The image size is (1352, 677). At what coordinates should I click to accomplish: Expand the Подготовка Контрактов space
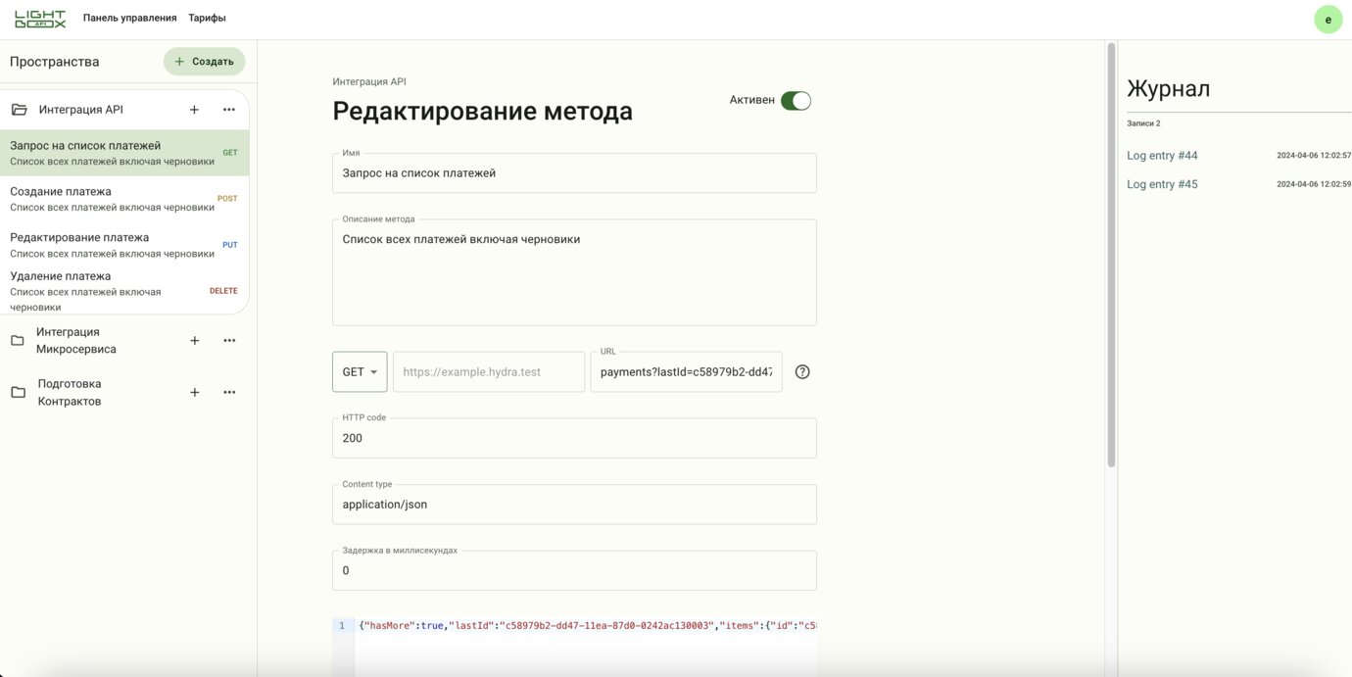point(70,393)
